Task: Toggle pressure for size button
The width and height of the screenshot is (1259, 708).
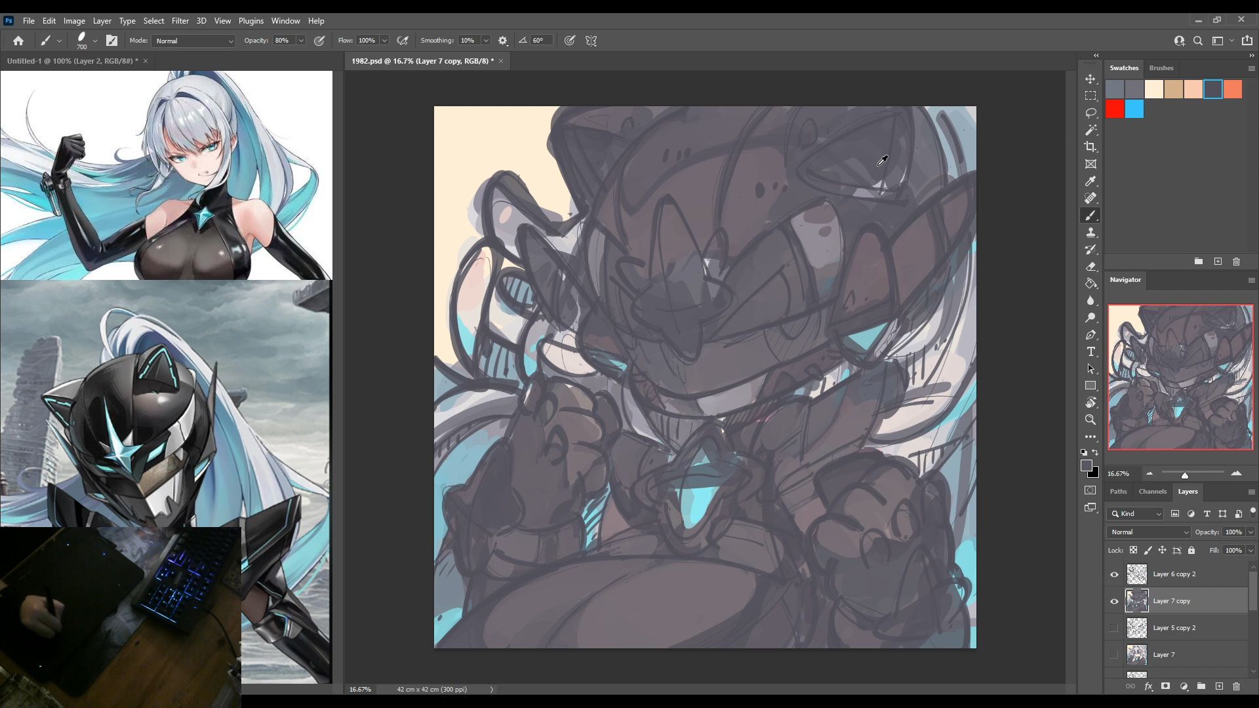Action: (x=570, y=41)
